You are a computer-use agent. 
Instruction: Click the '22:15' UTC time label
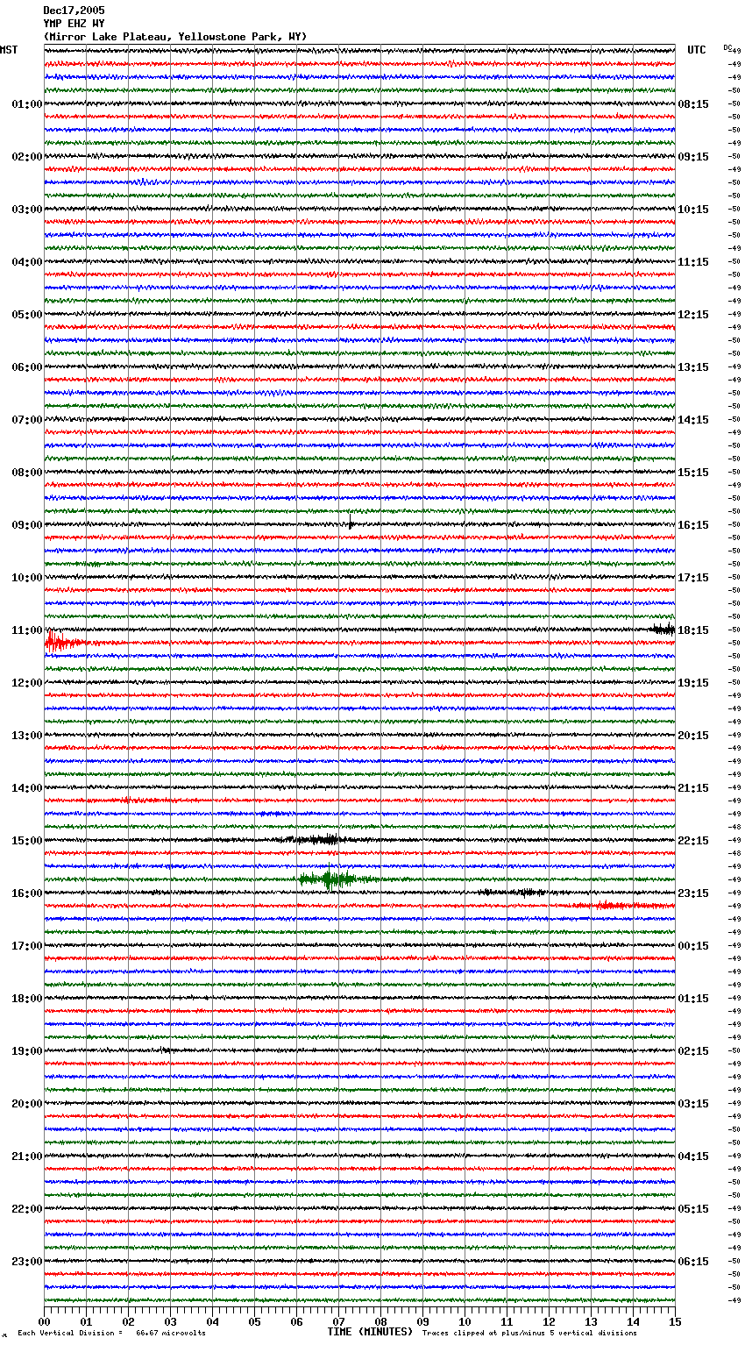click(693, 841)
